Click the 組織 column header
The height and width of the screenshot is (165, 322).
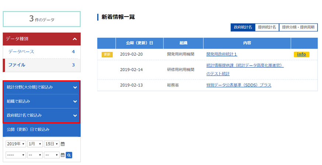183,43
